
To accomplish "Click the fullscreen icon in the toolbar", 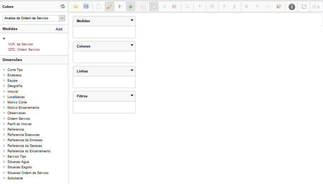I will 304,6.
